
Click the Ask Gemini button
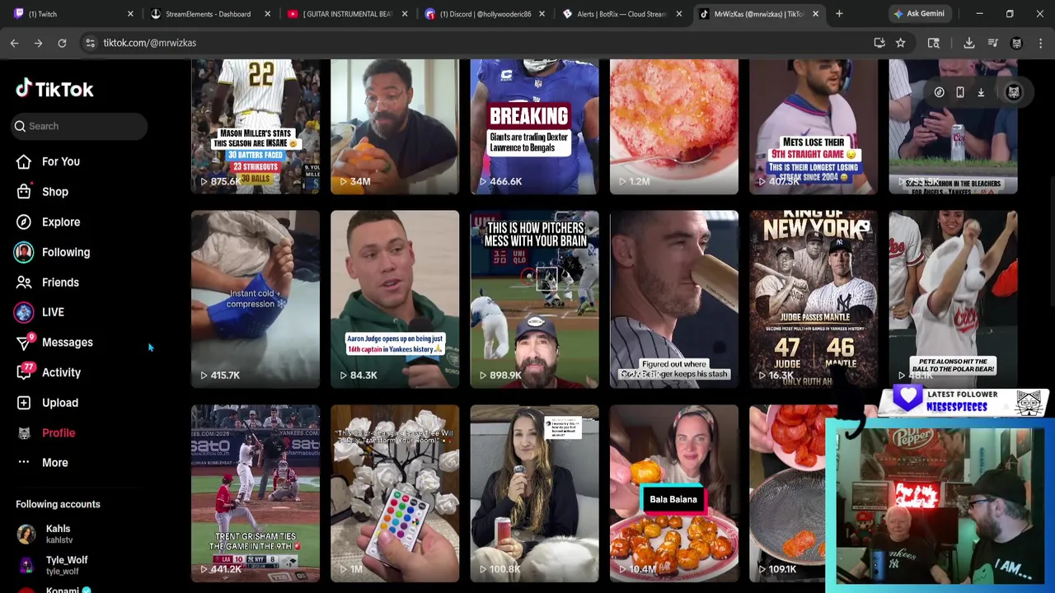click(x=919, y=13)
